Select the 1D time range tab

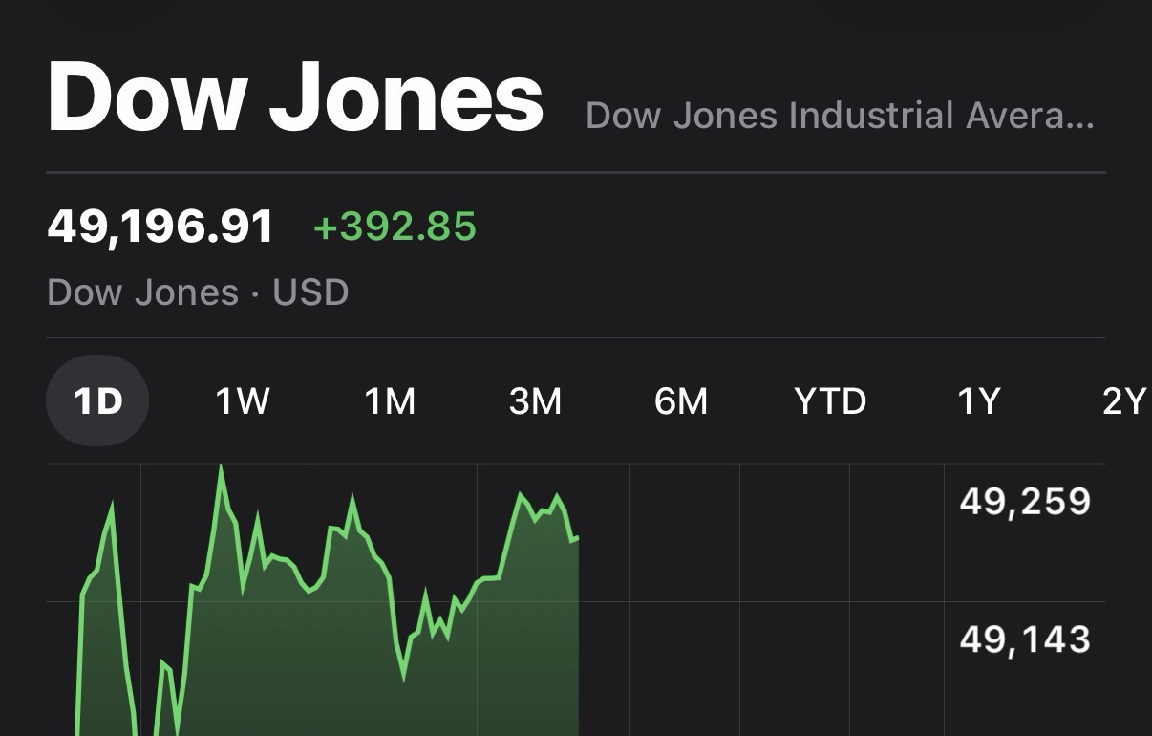[x=97, y=401]
